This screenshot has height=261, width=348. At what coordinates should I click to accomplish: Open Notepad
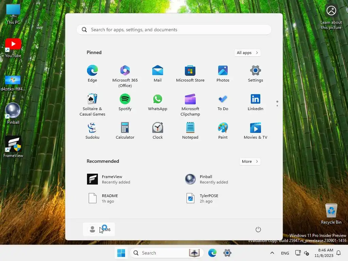pyautogui.click(x=190, y=131)
